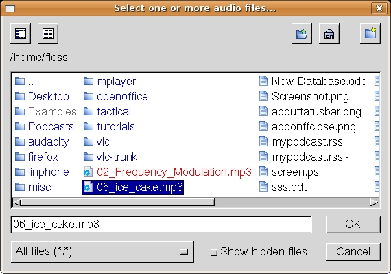Cancel the file selection dialog
The image size is (391, 274).
tap(353, 252)
